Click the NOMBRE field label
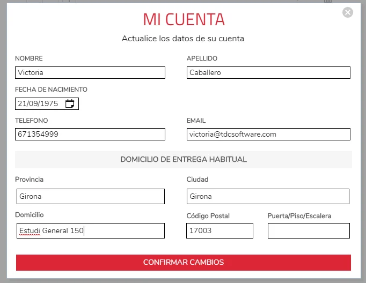Viewport: 366px width, 283px height. [x=29, y=58]
